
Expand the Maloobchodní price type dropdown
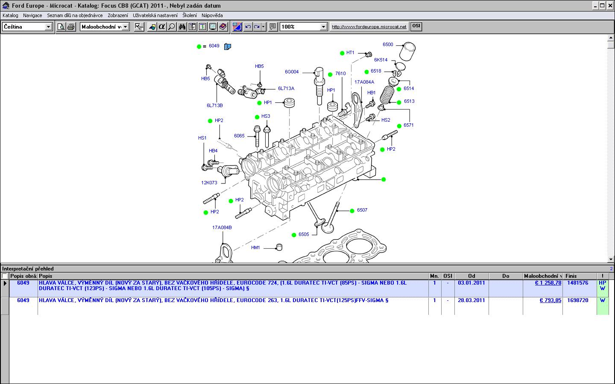tap(125, 27)
